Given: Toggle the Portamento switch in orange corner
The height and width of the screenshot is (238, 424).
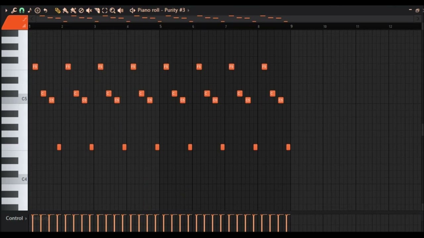Looking at the screenshot, I should 24,26.
